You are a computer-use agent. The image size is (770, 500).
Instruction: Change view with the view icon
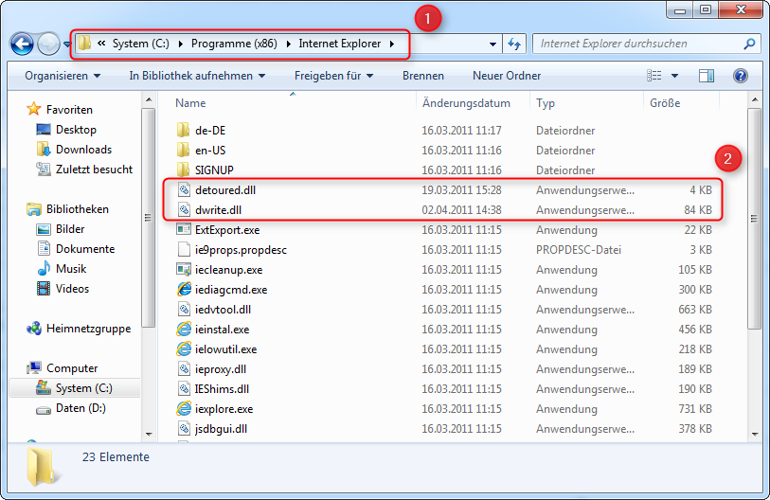coord(654,75)
